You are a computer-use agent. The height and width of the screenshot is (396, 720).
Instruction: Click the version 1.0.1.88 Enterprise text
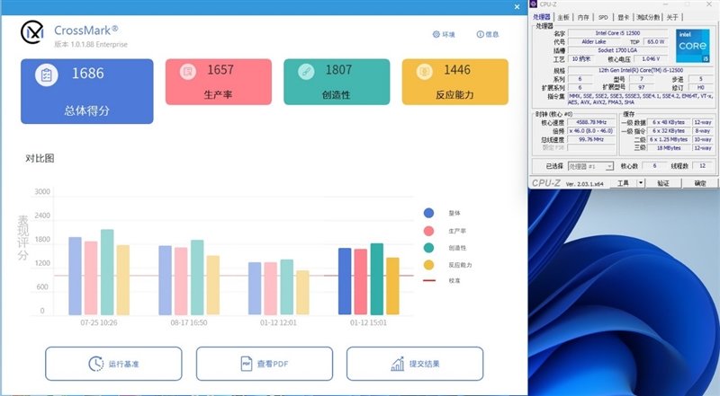91,45
